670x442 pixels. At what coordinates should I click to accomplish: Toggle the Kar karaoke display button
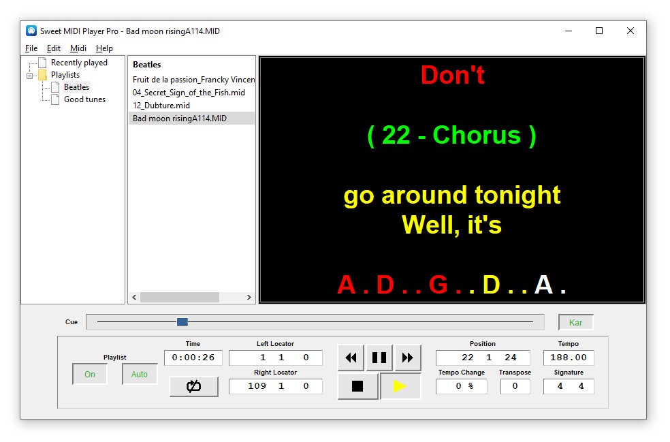[x=575, y=322]
